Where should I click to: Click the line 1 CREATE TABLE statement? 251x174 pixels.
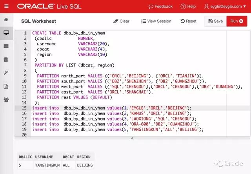point(69,33)
